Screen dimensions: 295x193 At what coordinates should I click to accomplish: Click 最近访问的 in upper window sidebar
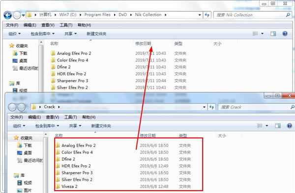click(26, 68)
